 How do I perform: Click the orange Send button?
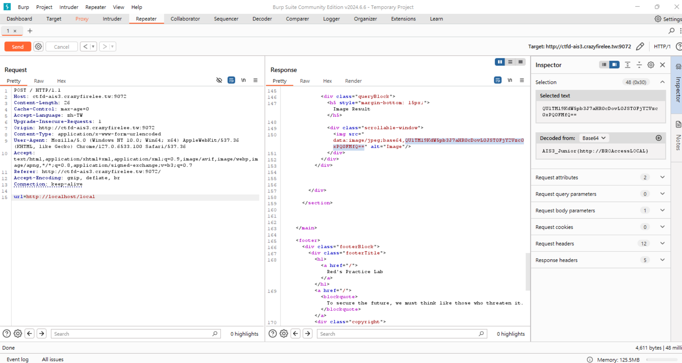point(18,47)
